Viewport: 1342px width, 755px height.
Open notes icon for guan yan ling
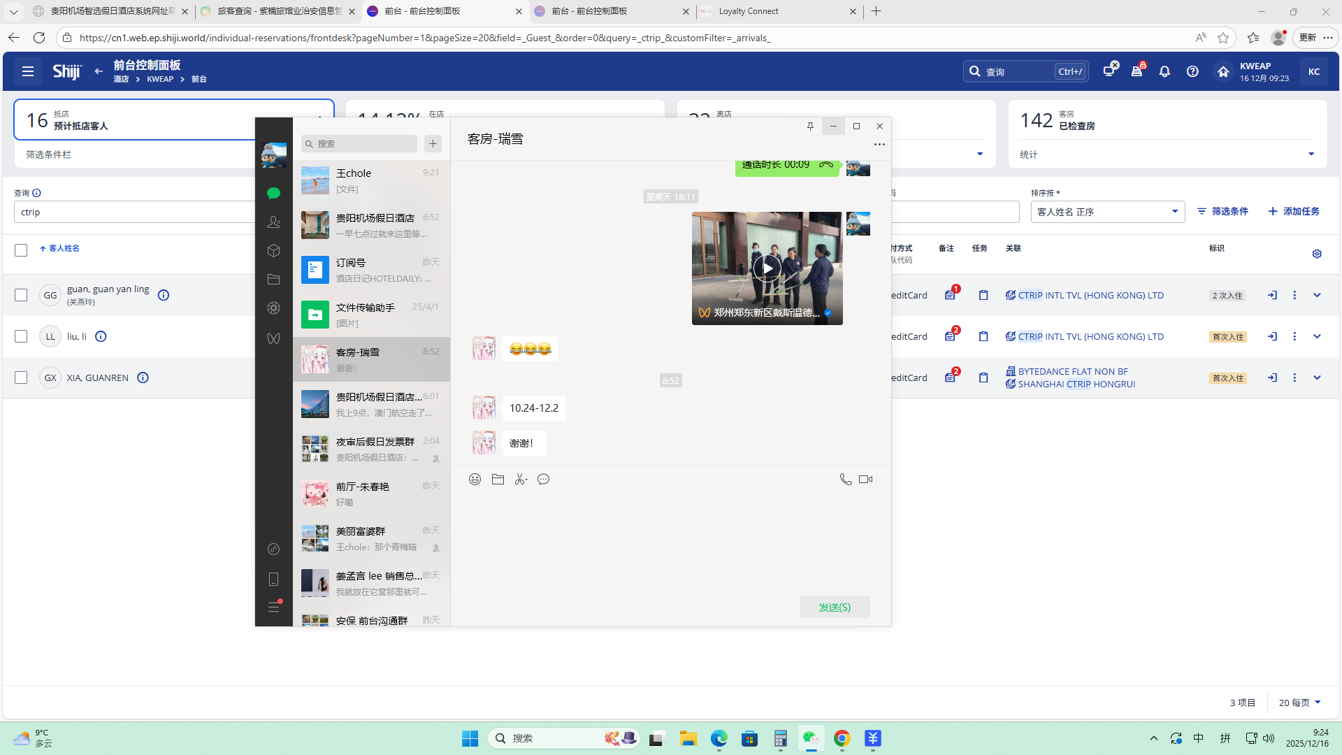pyautogui.click(x=950, y=295)
